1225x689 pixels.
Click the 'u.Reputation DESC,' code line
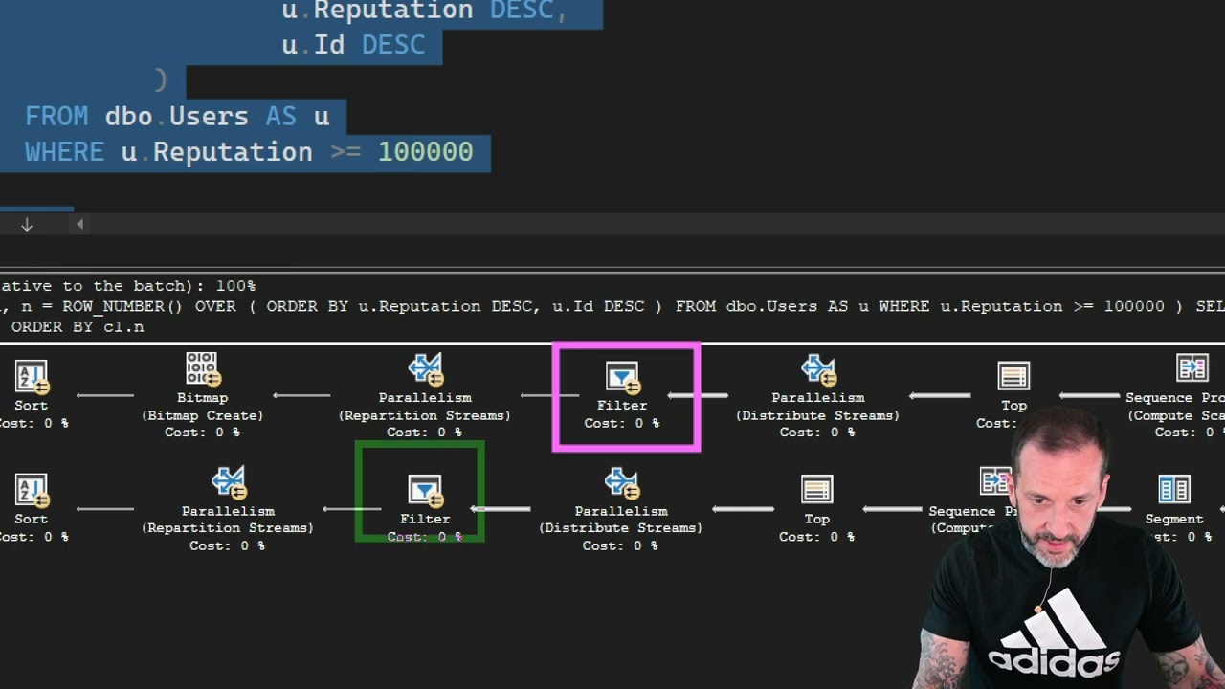425,11
